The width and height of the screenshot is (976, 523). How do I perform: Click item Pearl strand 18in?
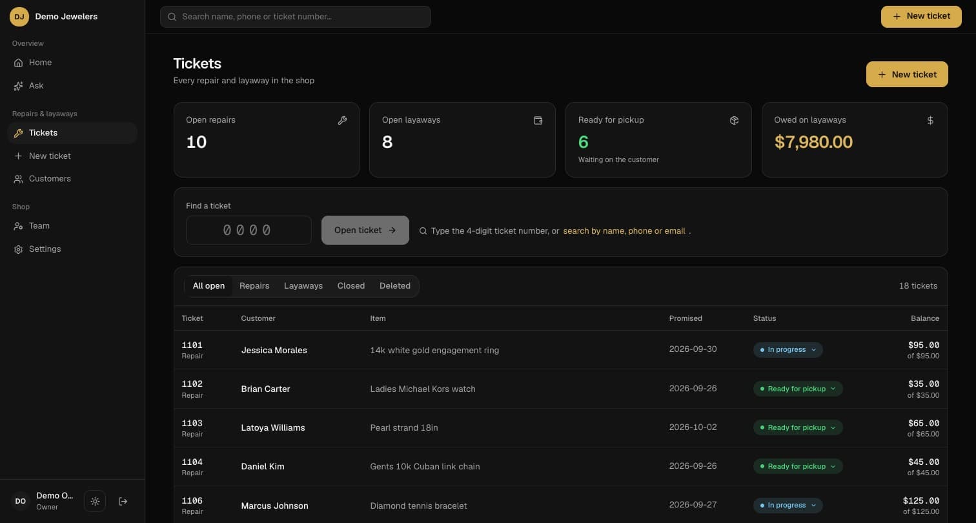point(404,428)
